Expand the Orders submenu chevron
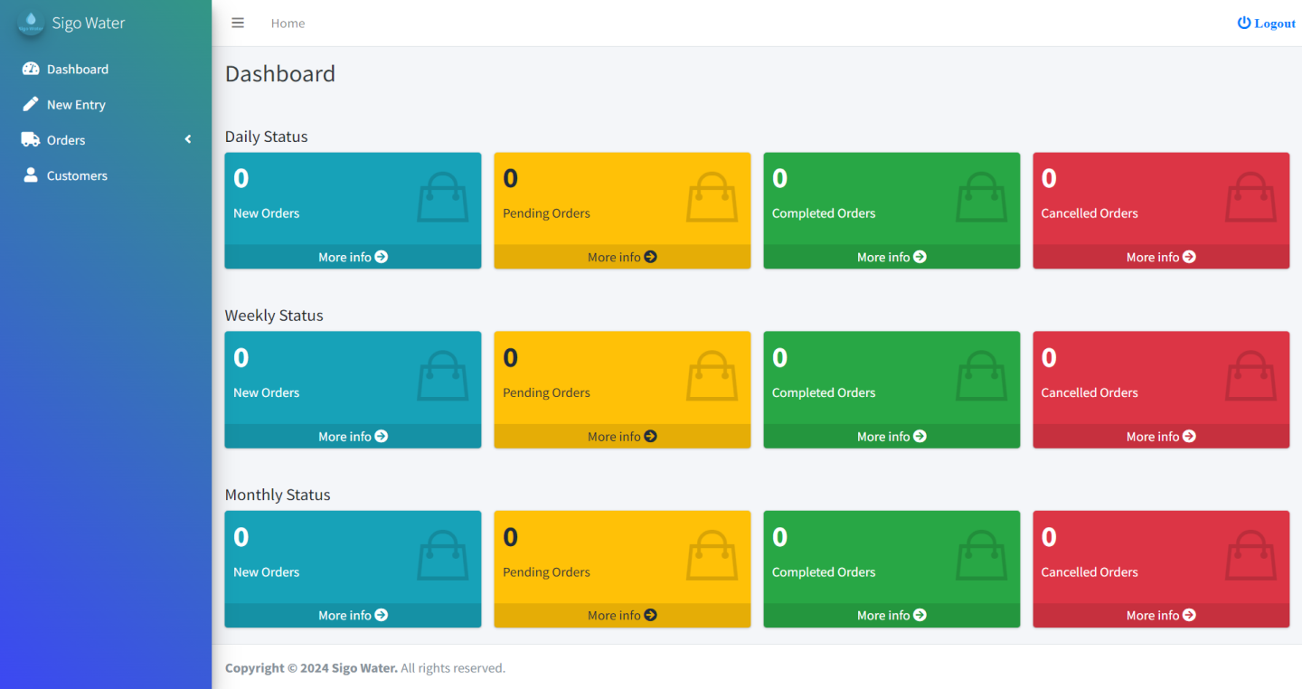The height and width of the screenshot is (689, 1302). coord(188,139)
